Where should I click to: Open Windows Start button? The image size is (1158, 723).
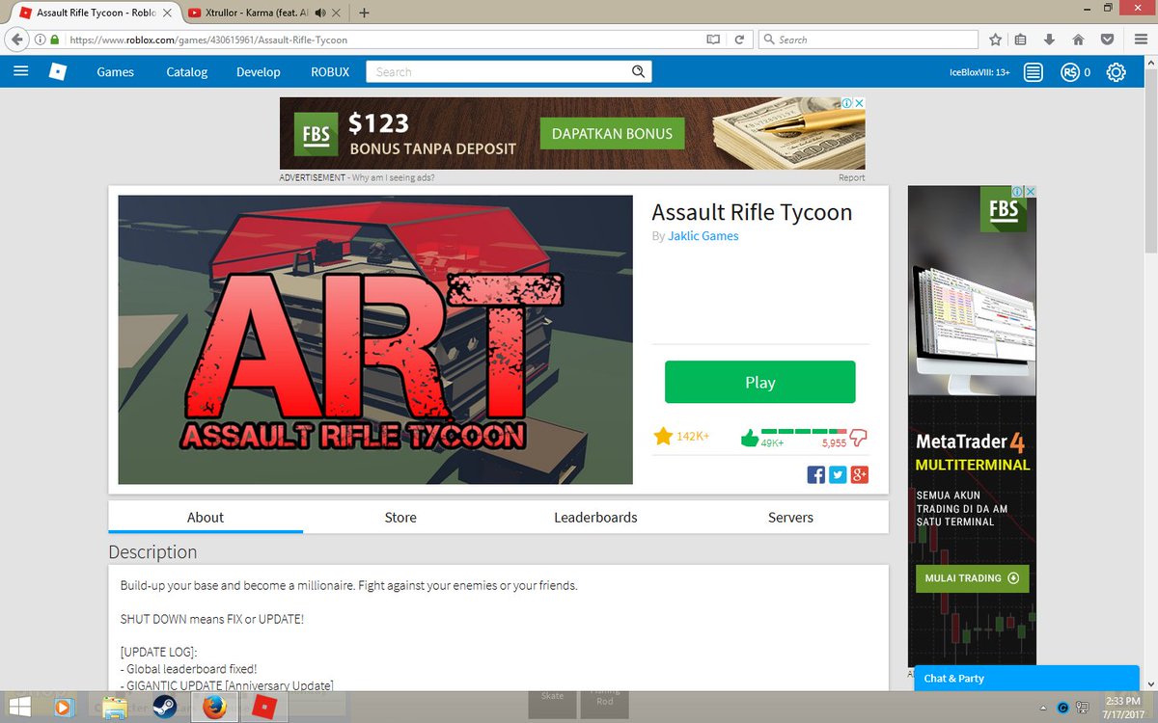(x=18, y=707)
